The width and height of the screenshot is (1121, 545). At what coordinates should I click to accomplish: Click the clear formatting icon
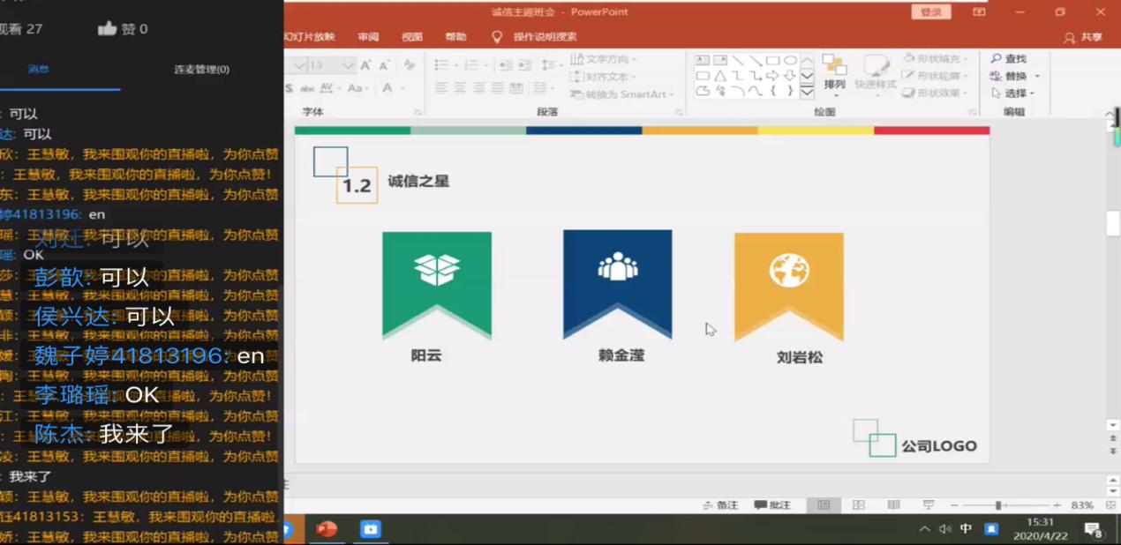(409, 65)
